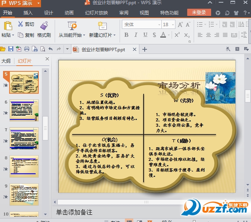Click the vertical scrollbar handle of editor
Viewport: 251px width, 222px height.
(x=248, y=96)
